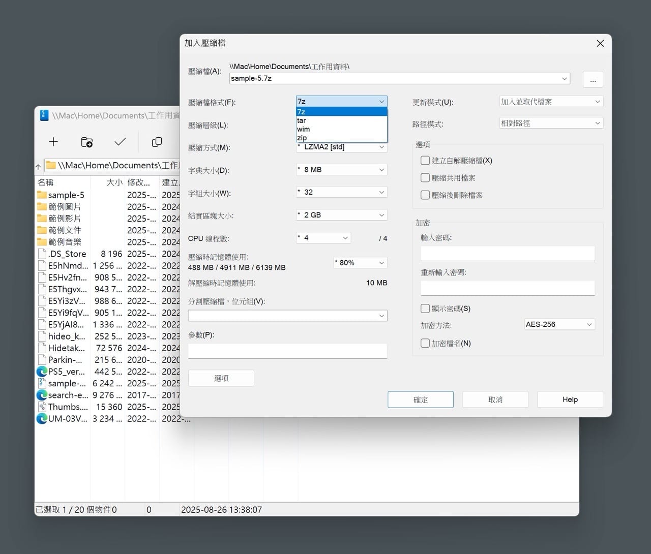The image size is (651, 554).
Task: Sort by 修改... column header
Action: coord(142,182)
